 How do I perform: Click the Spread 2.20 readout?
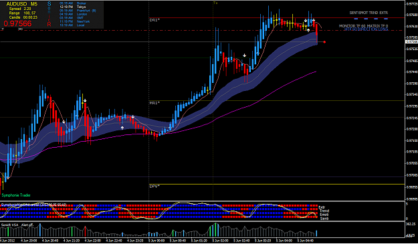point(19,9)
